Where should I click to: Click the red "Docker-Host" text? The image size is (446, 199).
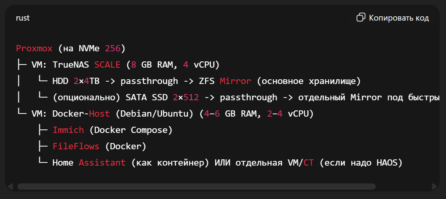tap(89, 114)
